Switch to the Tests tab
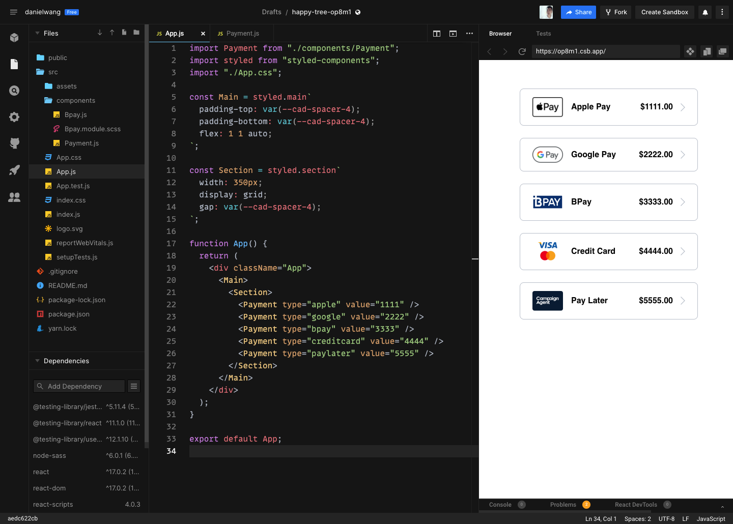The image size is (733, 524). tap(543, 34)
